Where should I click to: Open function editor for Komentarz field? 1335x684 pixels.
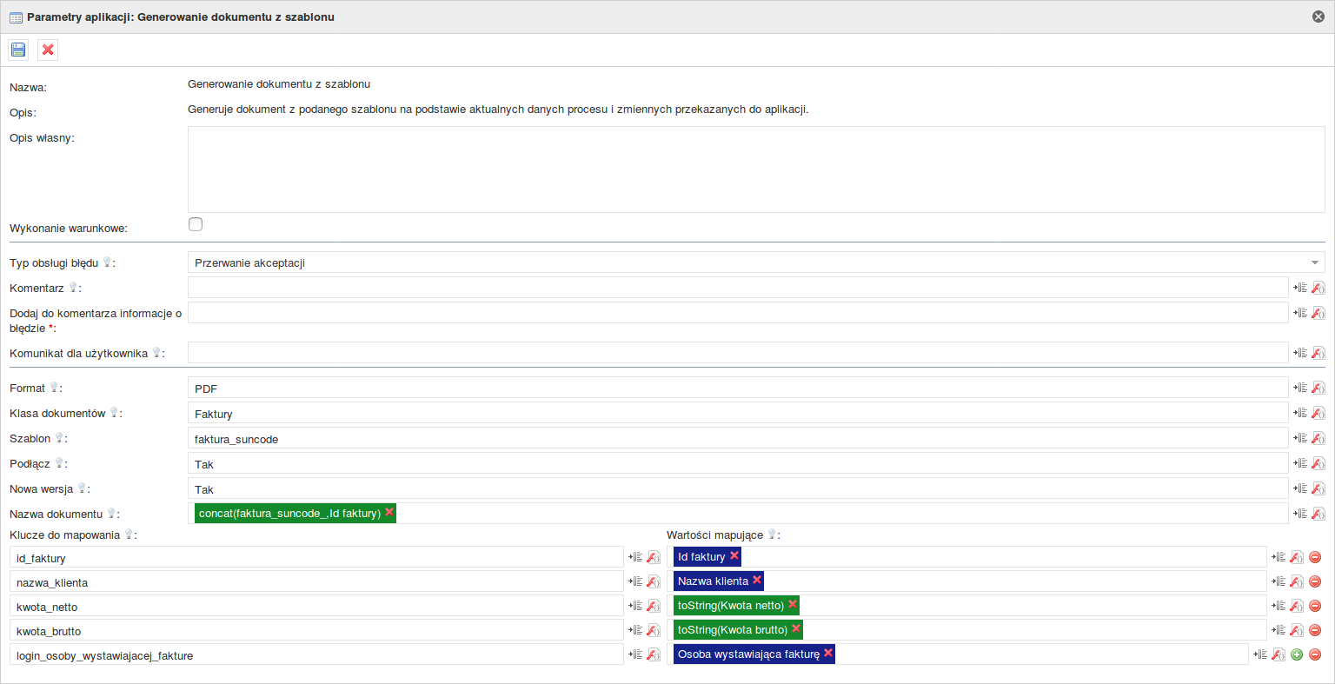point(1318,288)
